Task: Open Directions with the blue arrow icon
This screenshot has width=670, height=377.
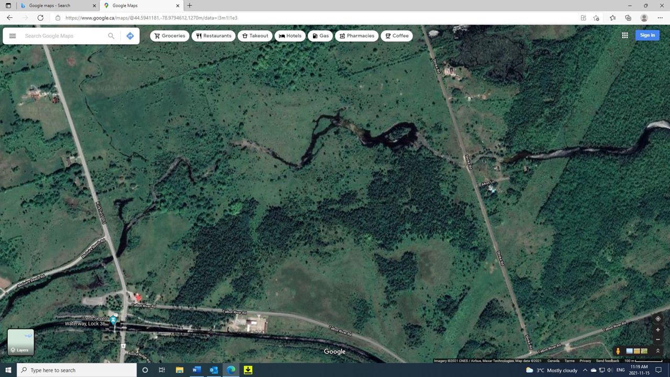Action: click(x=130, y=36)
